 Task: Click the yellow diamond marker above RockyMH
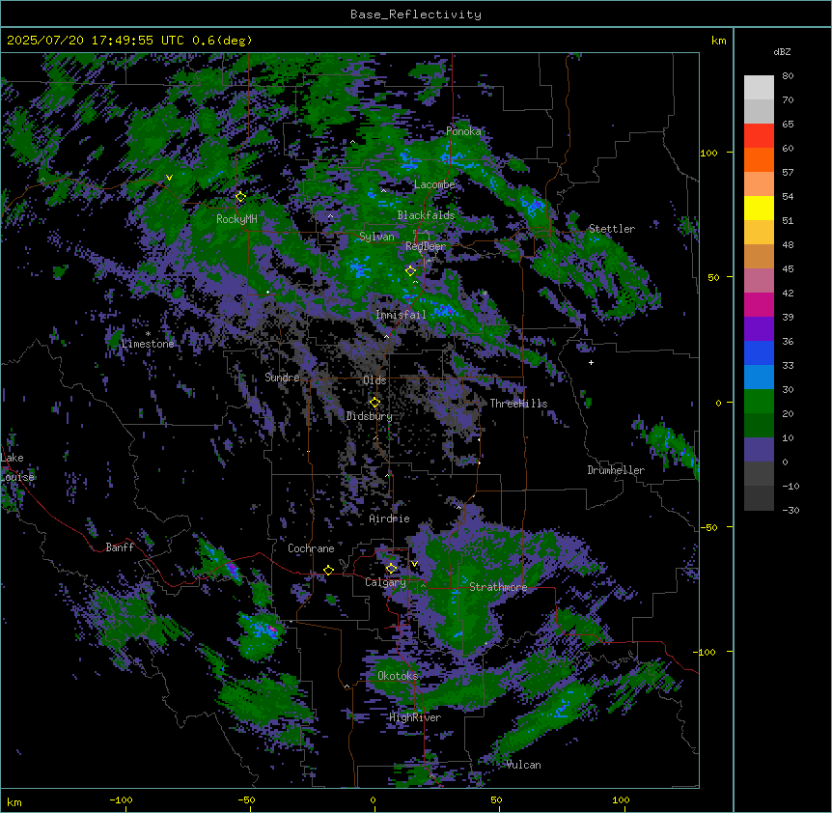click(241, 197)
